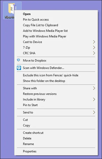The height and width of the screenshot is (159, 102).
Task: Expand the Cast to Device submenu arrow
Action: tap(94, 42)
